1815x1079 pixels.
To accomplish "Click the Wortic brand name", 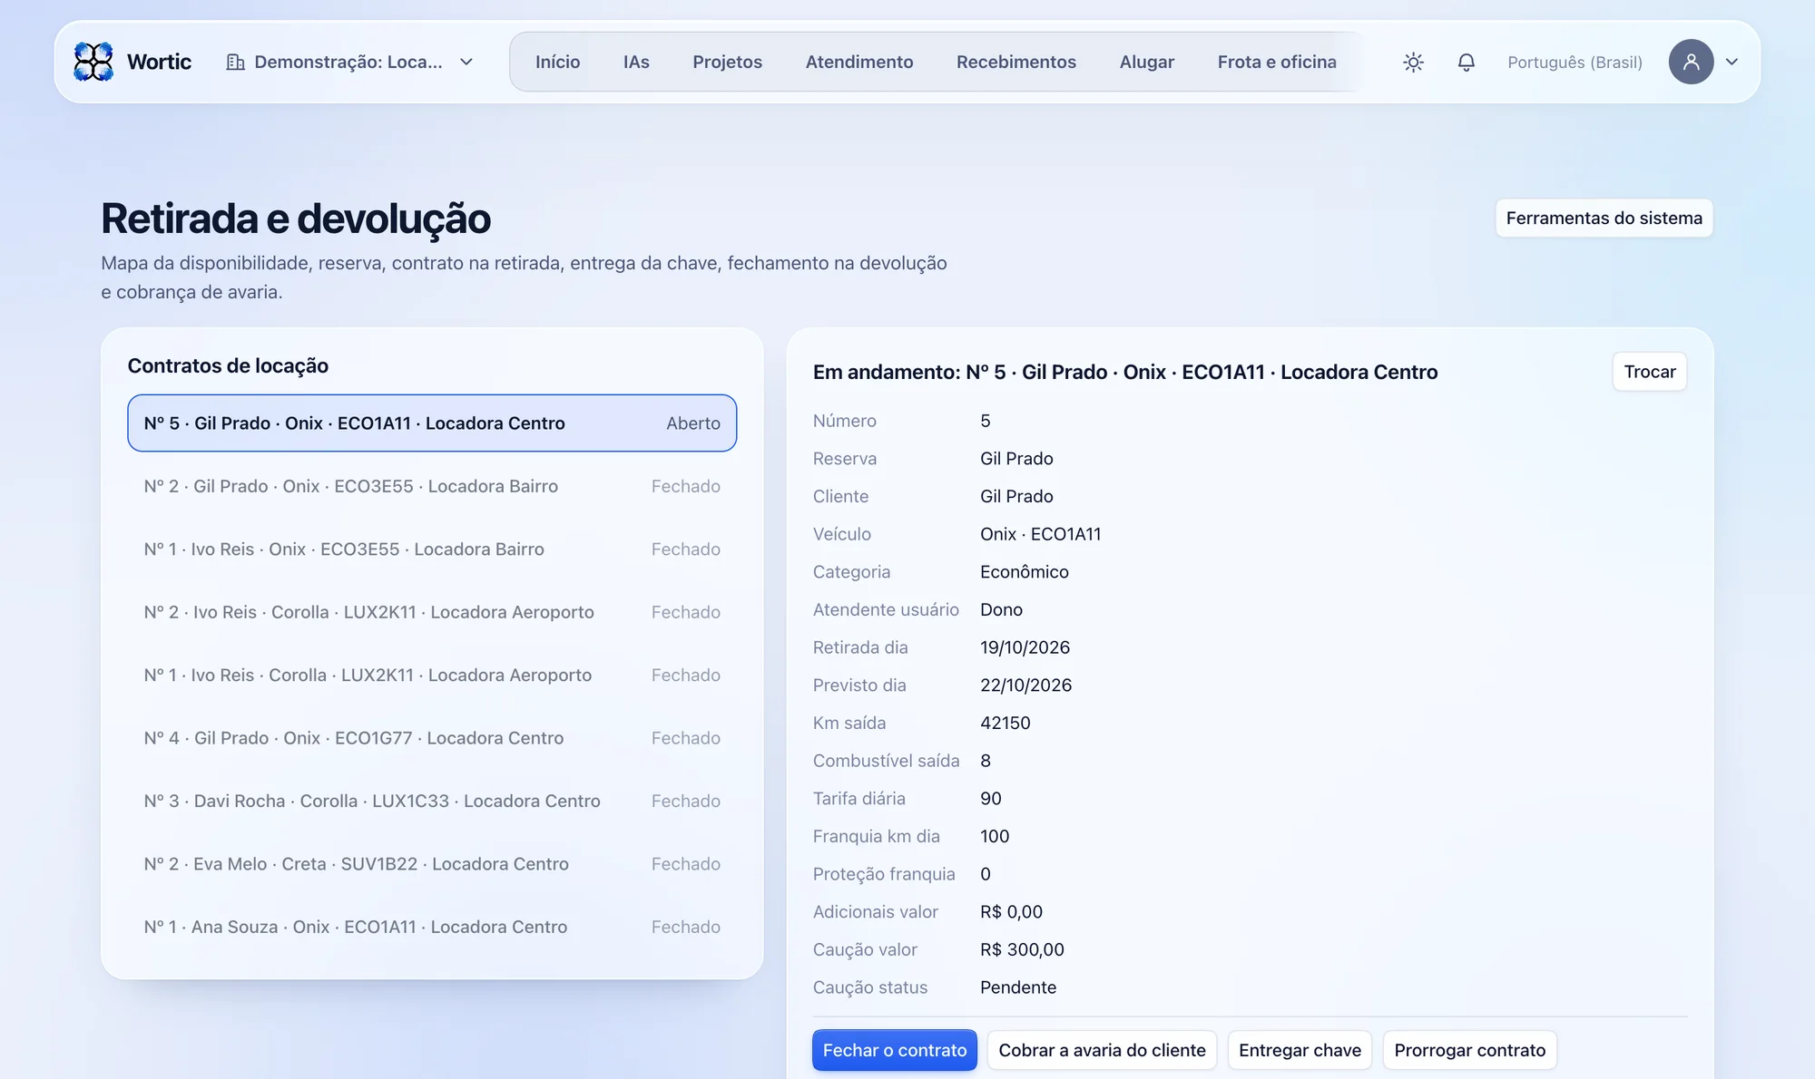I will (x=159, y=62).
